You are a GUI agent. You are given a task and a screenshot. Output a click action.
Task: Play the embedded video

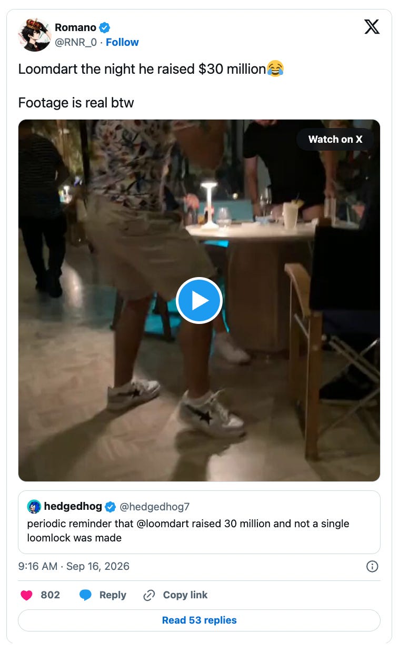(199, 300)
